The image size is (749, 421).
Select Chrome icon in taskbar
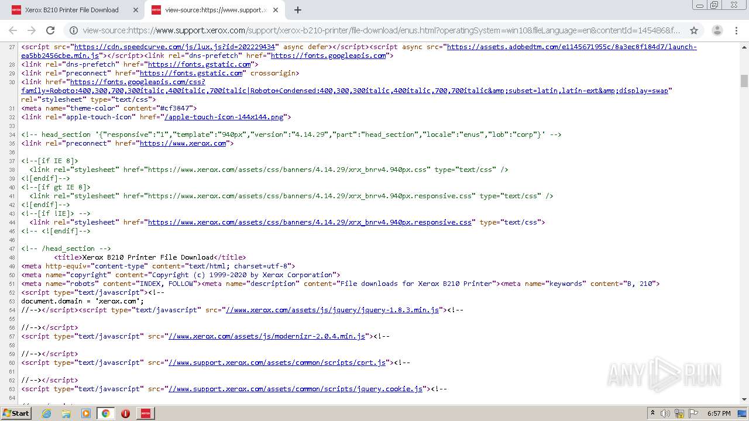(x=105, y=413)
